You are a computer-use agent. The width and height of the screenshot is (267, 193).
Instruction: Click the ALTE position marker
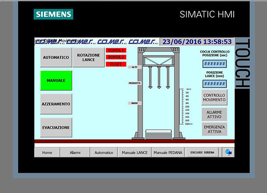click(134, 67)
